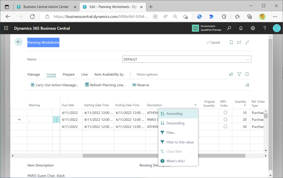Viewport: 283px width, 178px height.
Task: Open a new browser tab
Action: click(151, 7)
